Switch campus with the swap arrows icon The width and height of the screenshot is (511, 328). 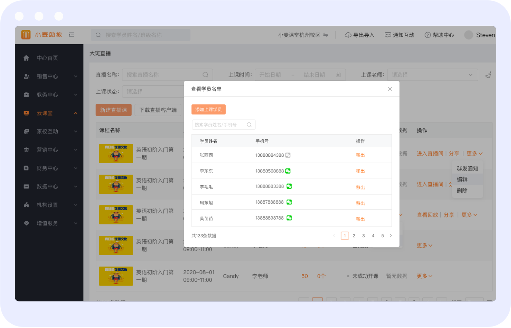tap(325, 35)
